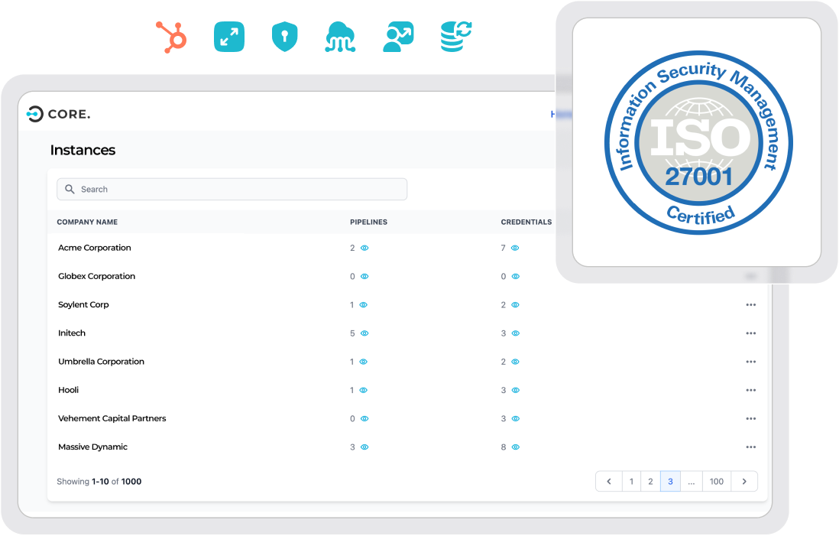Open Umbrella Corporation row actions menu
The image size is (839, 536).
[x=750, y=362]
